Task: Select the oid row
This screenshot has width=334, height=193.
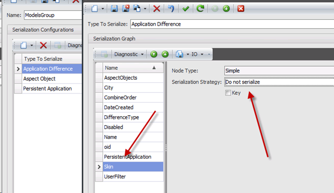Action: coord(133,147)
